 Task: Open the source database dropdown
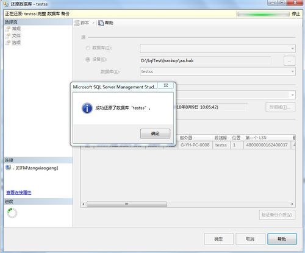tap(218, 48)
